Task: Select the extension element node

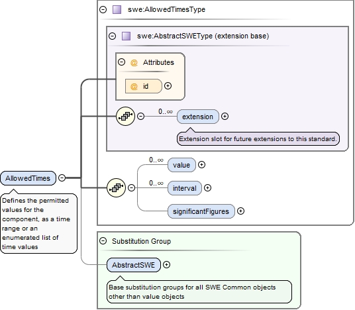Action: click(x=198, y=117)
